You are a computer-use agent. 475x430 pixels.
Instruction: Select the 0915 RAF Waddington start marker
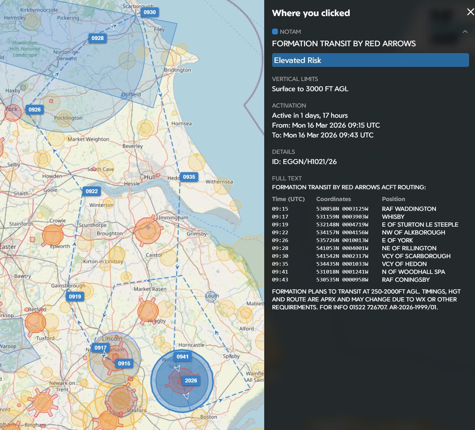[x=124, y=363]
